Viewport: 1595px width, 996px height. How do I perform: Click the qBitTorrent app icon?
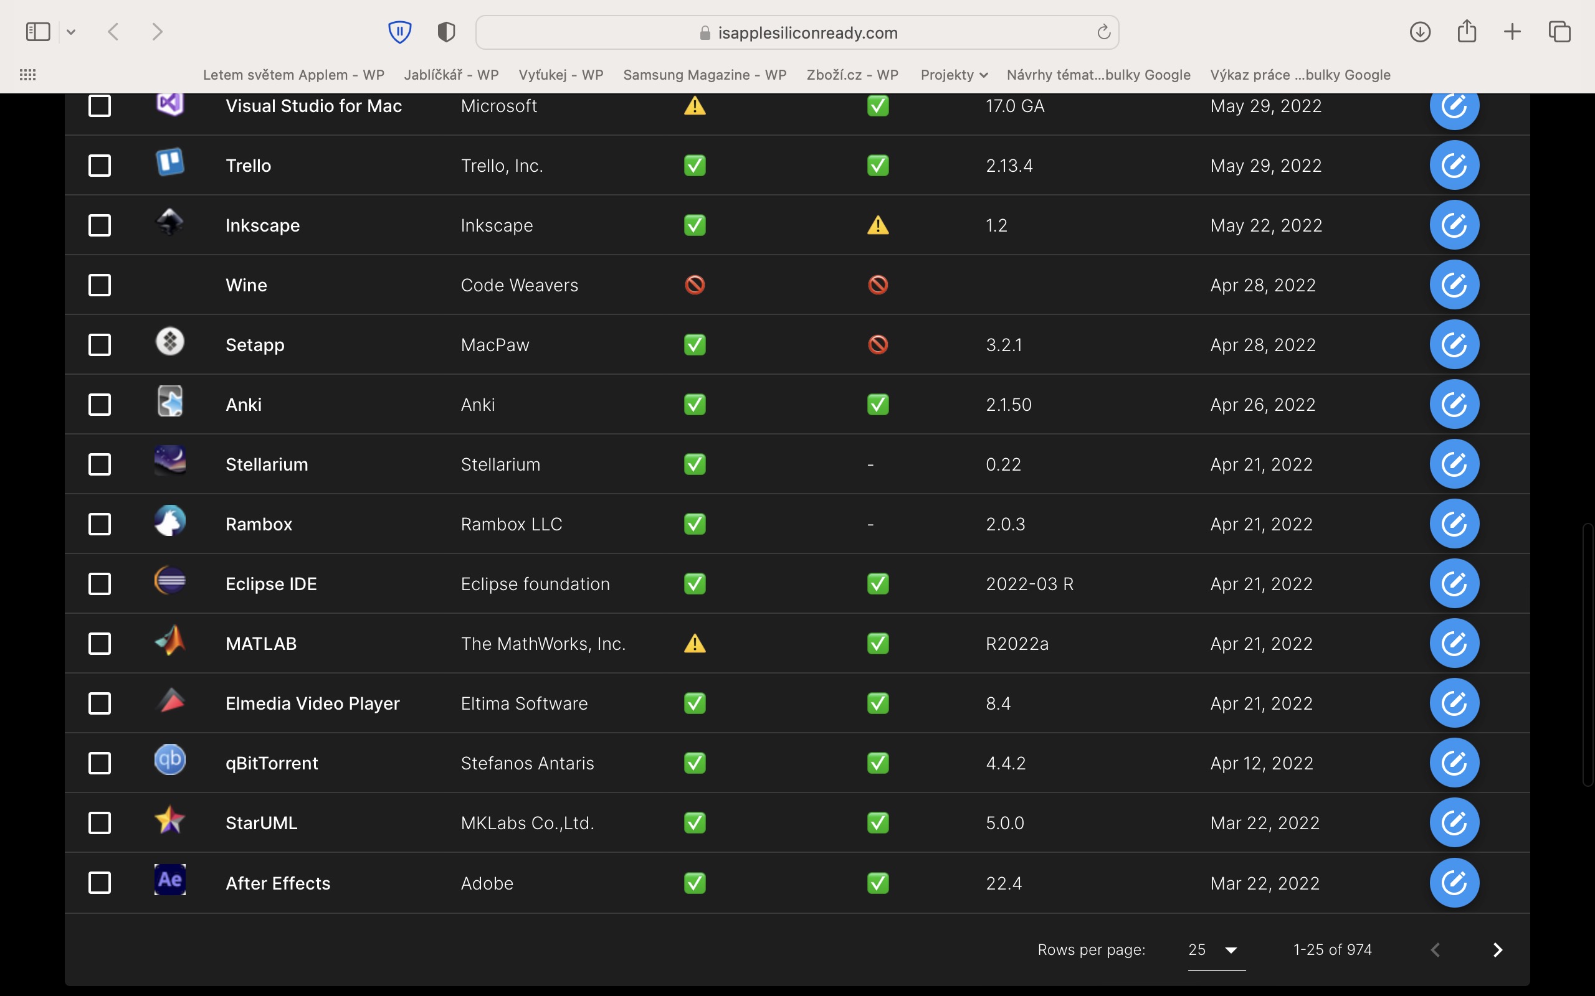[169, 759]
